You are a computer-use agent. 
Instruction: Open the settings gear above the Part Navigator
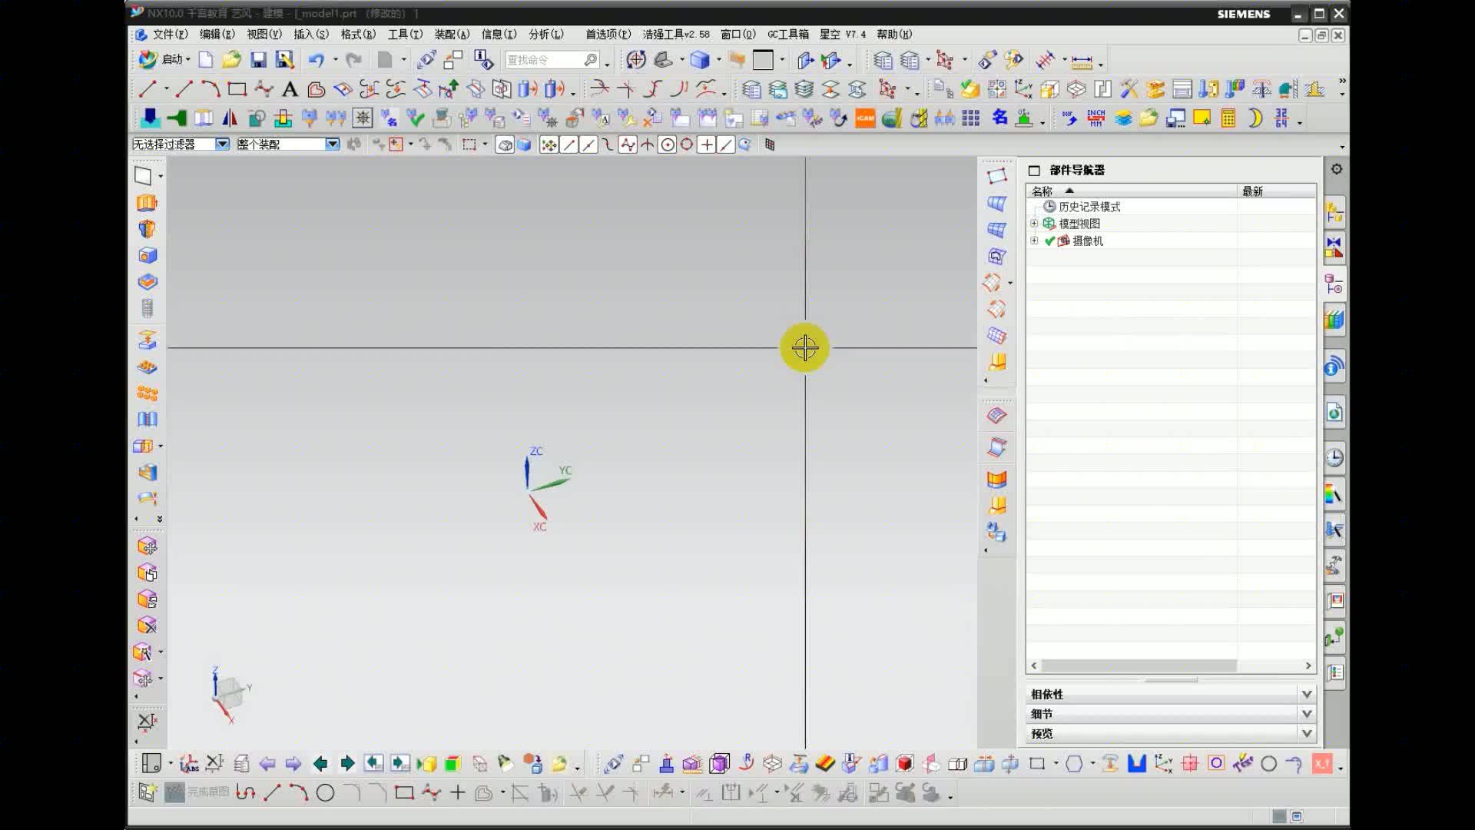click(x=1337, y=169)
